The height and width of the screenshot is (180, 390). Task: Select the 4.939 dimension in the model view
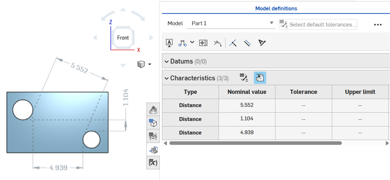point(58,168)
